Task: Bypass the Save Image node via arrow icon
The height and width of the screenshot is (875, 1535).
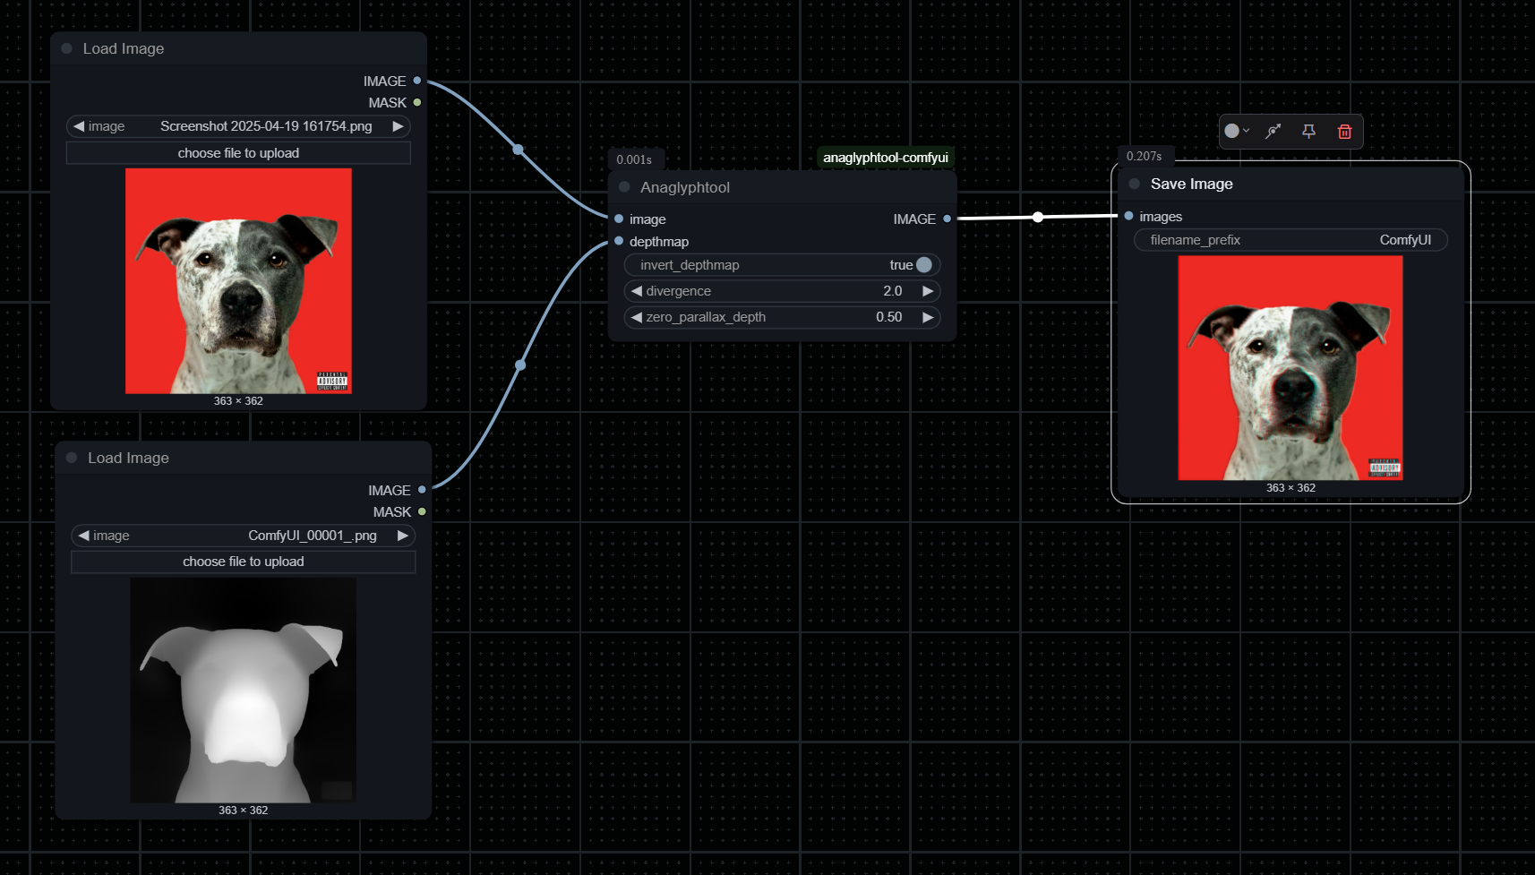Action: (1273, 132)
